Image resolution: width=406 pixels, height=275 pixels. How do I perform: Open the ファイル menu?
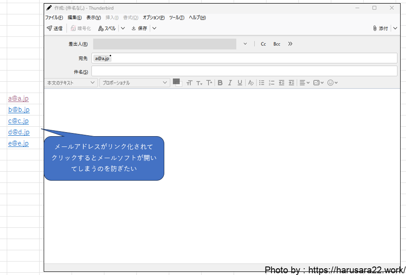[x=54, y=18]
